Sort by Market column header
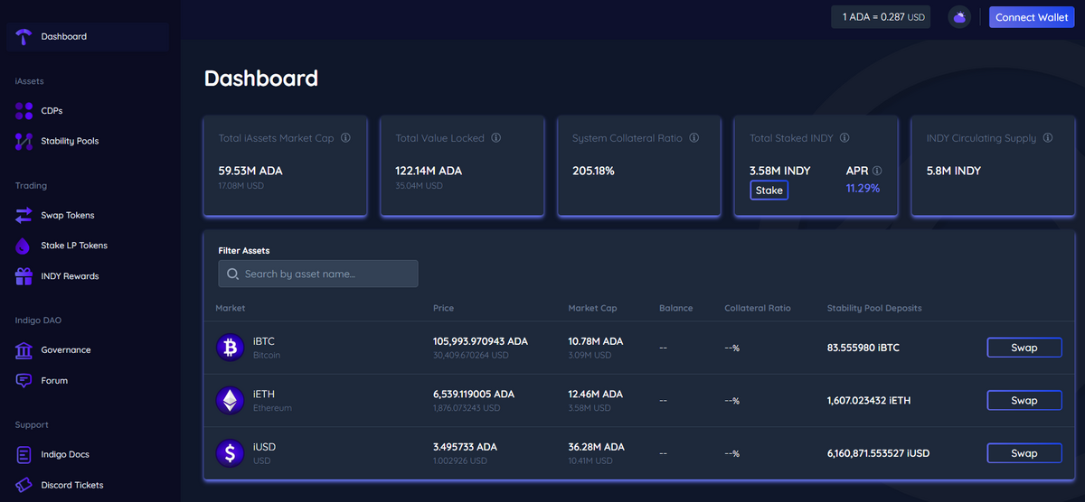1085x502 pixels. click(230, 308)
